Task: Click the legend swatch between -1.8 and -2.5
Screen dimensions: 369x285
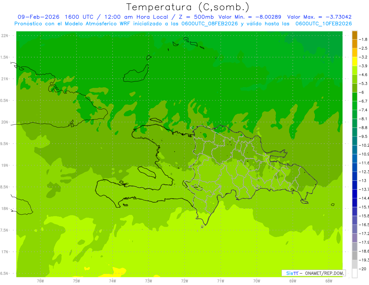Action: click(x=355, y=44)
